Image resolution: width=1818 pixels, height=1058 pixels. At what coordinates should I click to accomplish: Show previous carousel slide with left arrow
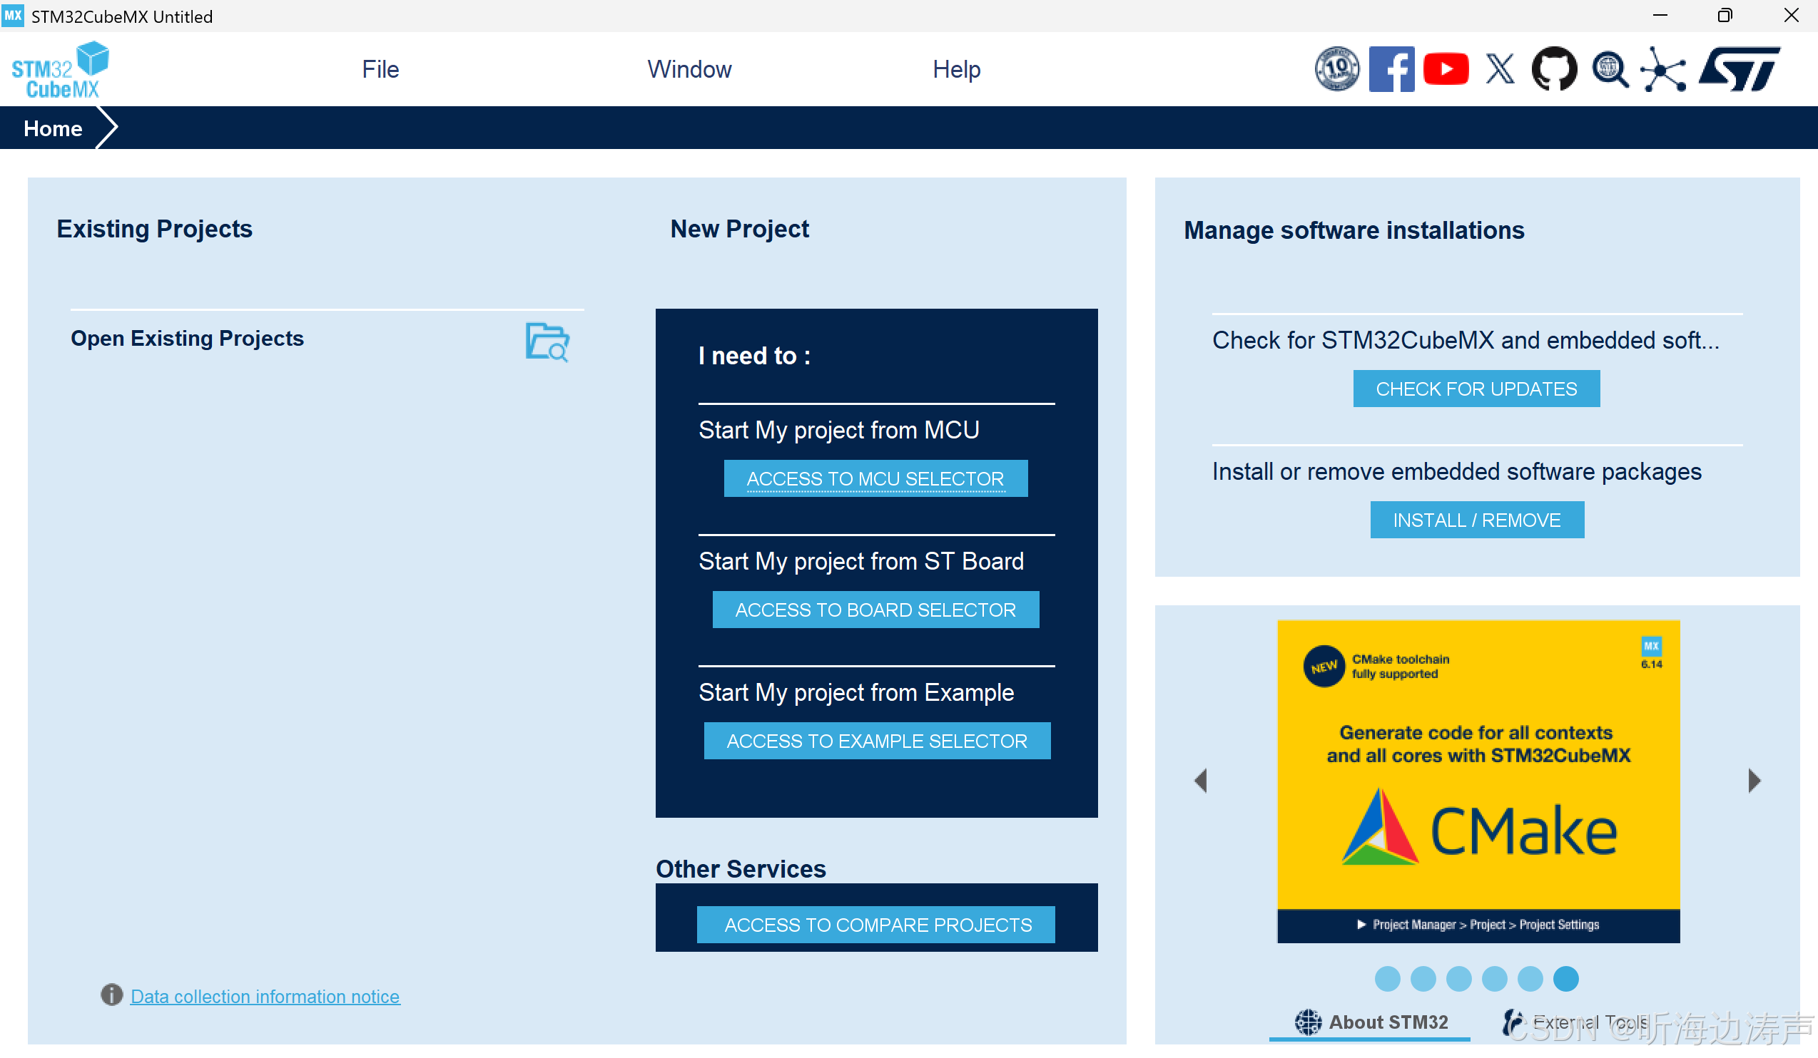coord(1202,781)
